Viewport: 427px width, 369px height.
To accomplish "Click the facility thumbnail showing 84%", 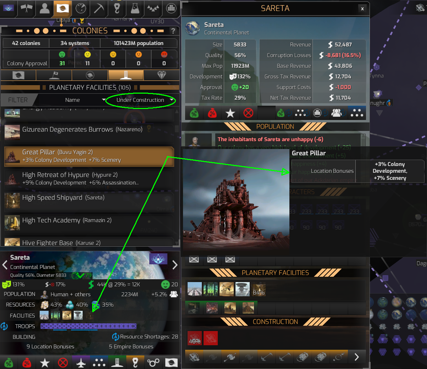I will click(259, 290).
